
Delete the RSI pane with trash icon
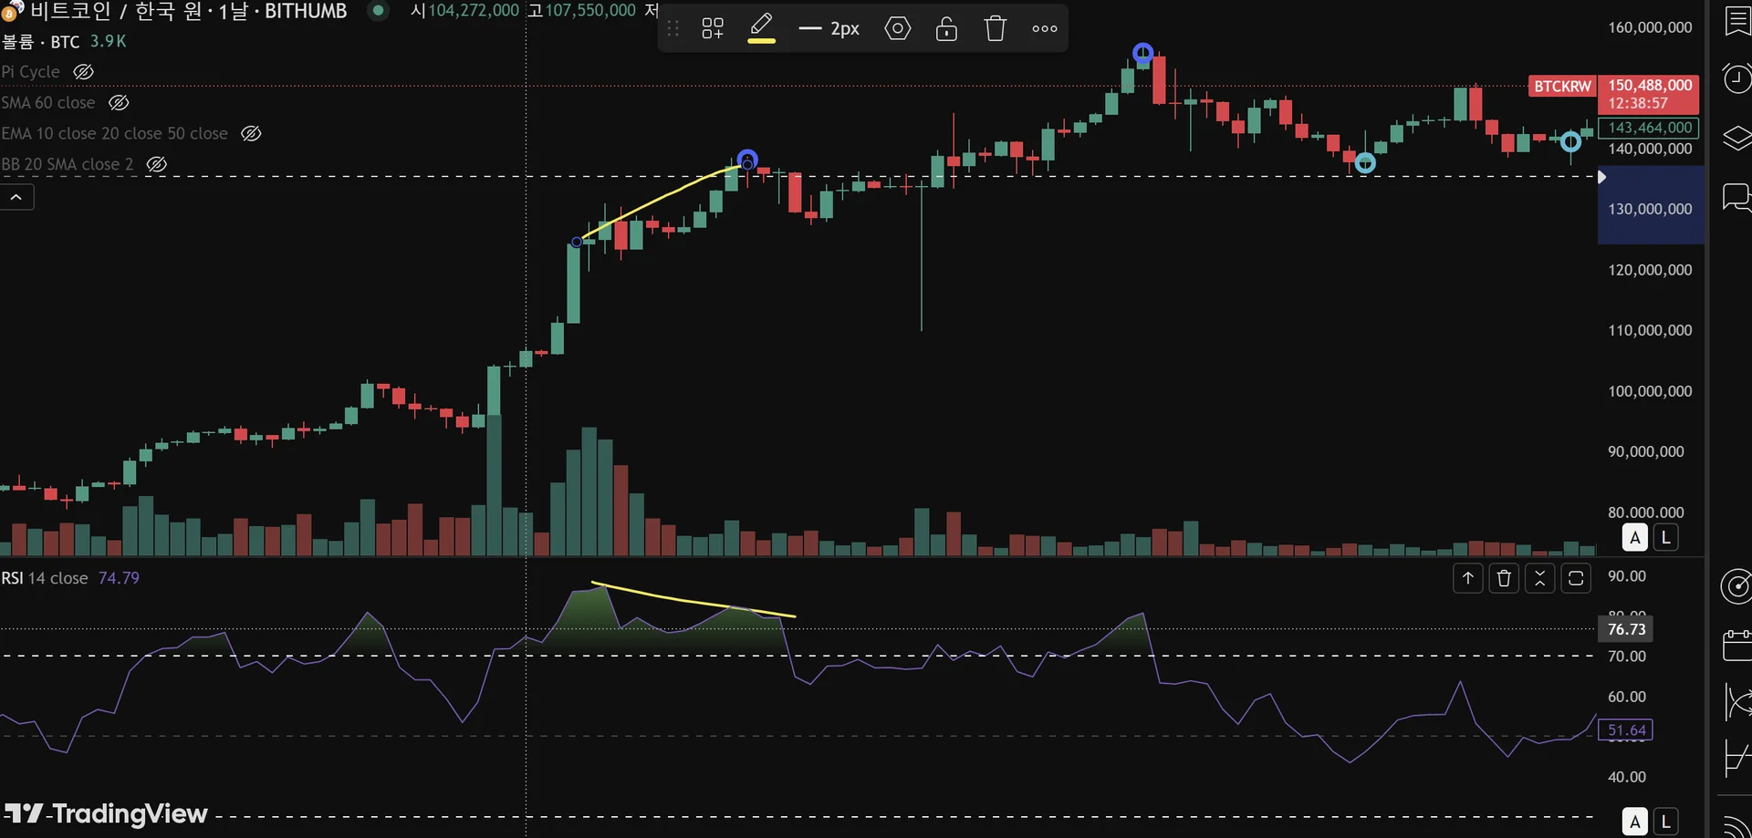(x=1504, y=578)
